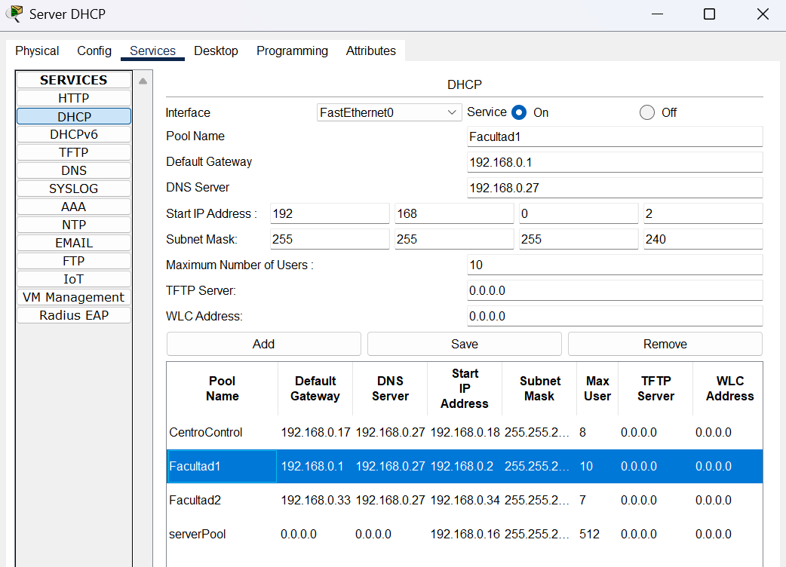Open the DNS service

pos(74,170)
